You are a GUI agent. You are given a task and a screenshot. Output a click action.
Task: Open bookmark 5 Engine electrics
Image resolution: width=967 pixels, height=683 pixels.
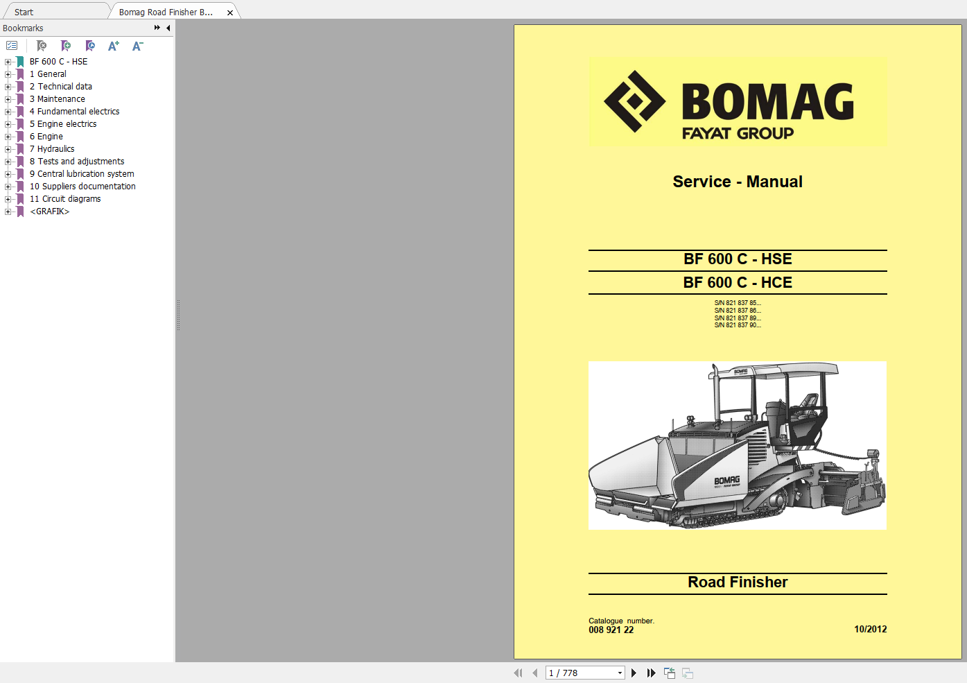(x=63, y=124)
